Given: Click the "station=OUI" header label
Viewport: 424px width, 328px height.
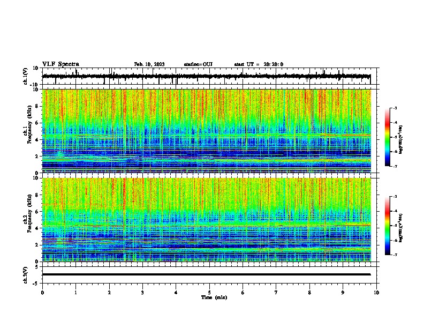Looking at the screenshot, I should (x=198, y=64).
